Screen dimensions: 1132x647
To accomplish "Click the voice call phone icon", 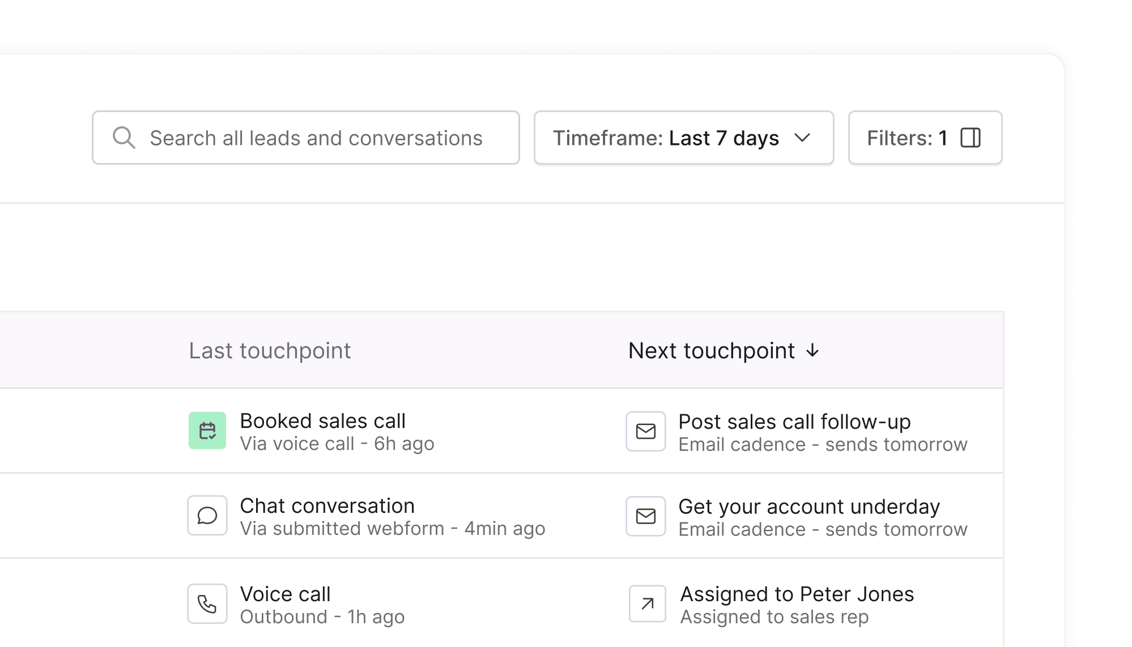I will click(207, 604).
